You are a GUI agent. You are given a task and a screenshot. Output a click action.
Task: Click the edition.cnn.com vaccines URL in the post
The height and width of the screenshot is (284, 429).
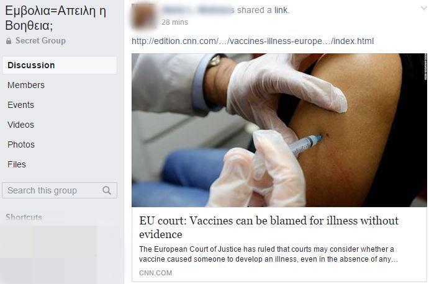point(253,41)
